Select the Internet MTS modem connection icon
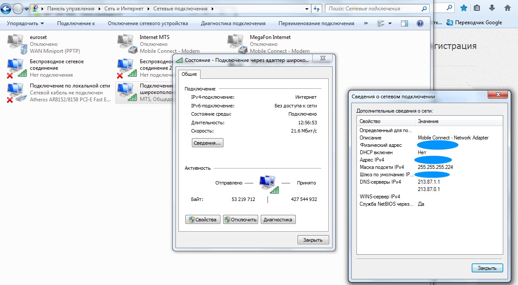This screenshot has width=518, height=285. tap(126, 44)
